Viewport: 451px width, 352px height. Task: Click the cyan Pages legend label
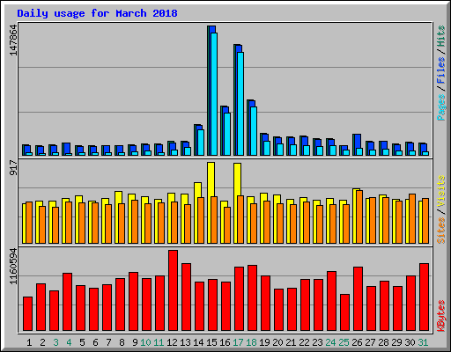point(441,107)
